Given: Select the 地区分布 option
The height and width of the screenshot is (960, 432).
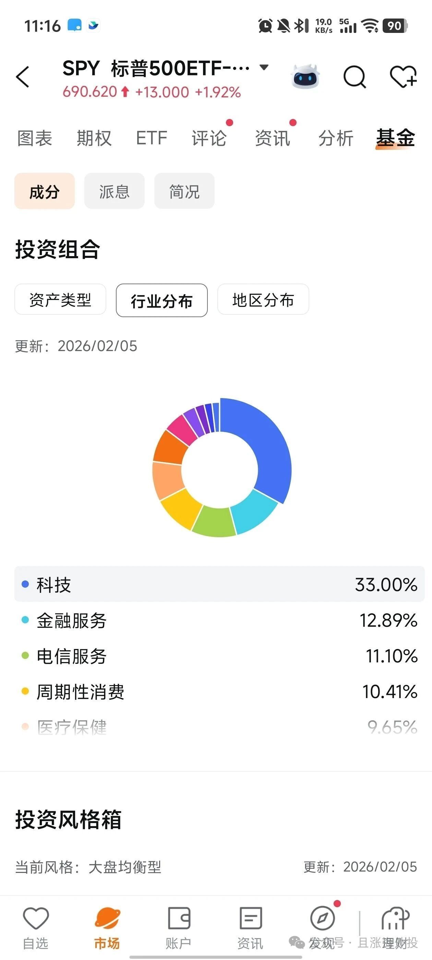Looking at the screenshot, I should pyautogui.click(x=263, y=300).
